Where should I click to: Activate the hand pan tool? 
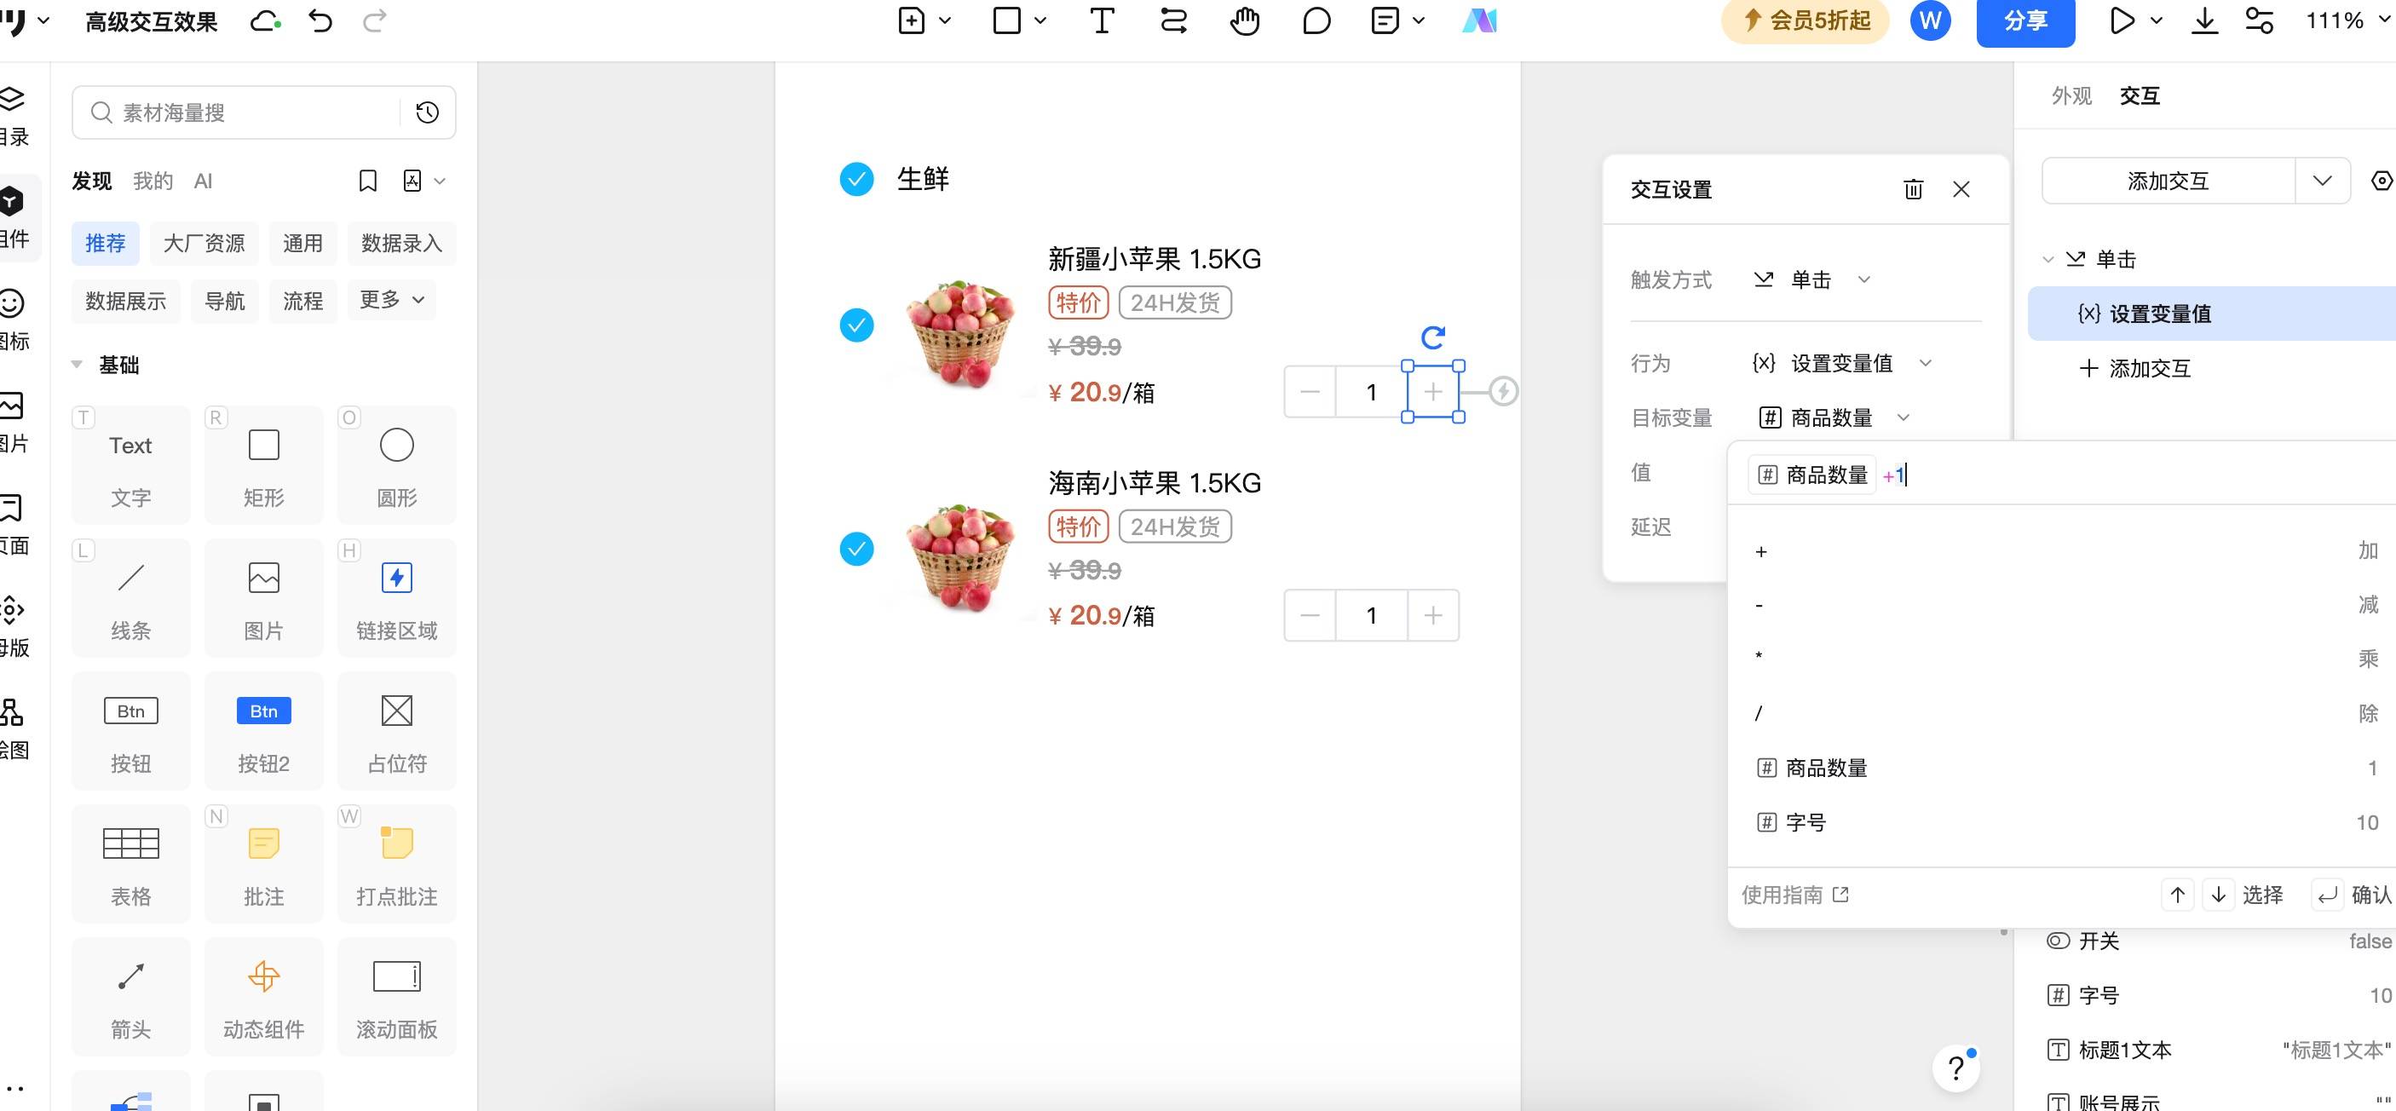pos(1245,20)
